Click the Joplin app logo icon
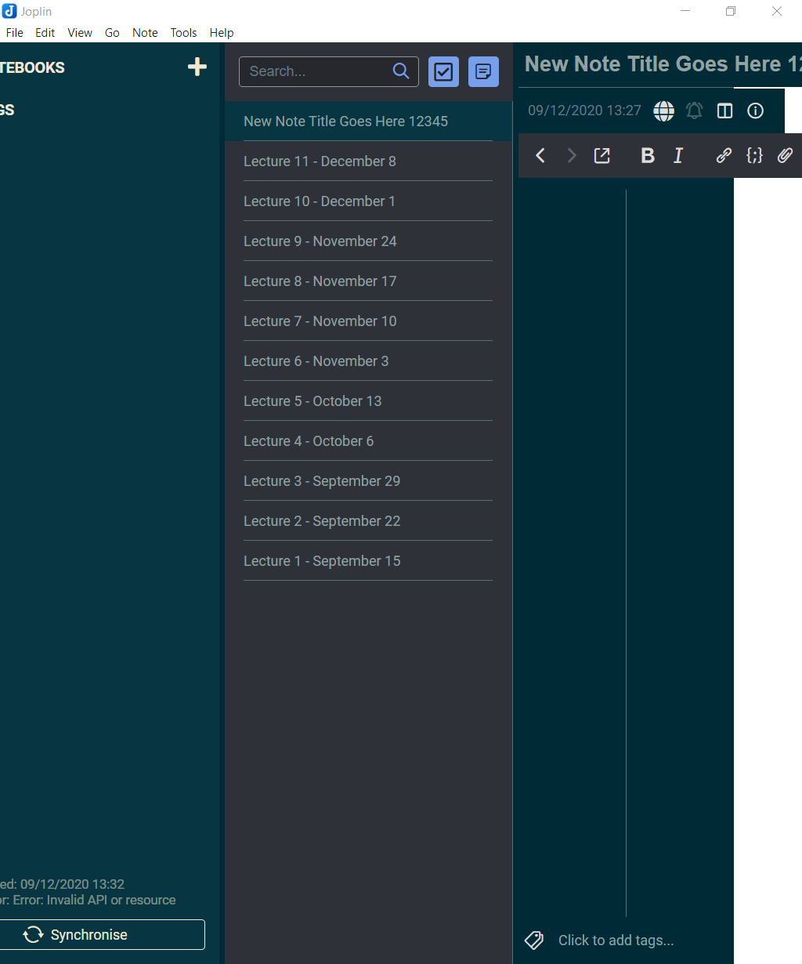The image size is (802, 964). pos(9,11)
